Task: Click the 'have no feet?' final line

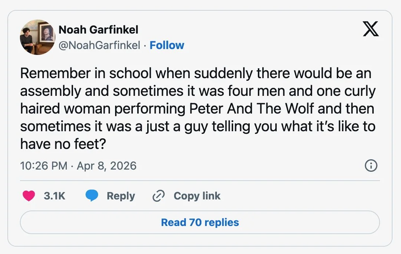Action: click(63, 144)
